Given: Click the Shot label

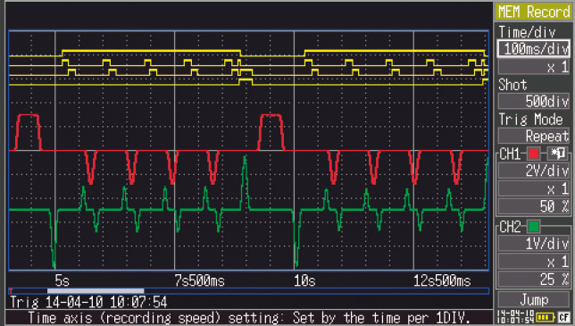Looking at the screenshot, I should [x=512, y=85].
